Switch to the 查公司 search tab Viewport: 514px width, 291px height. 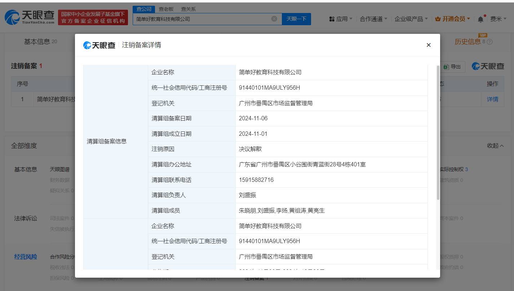144,9
